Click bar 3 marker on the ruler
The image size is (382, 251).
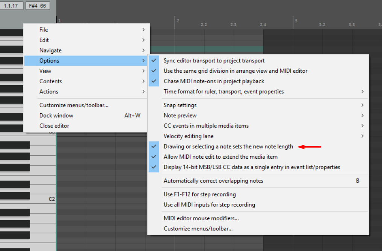tap(296, 21)
